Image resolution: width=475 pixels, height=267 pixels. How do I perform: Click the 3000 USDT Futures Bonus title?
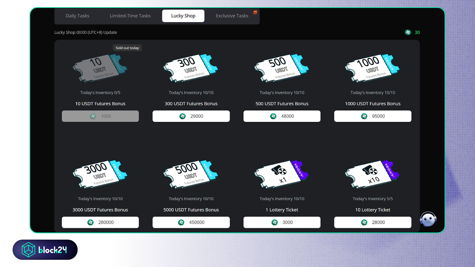(100, 210)
